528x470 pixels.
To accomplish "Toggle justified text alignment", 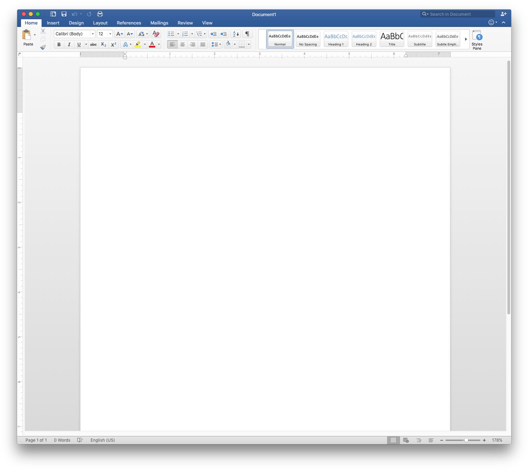I will pyautogui.click(x=203, y=44).
